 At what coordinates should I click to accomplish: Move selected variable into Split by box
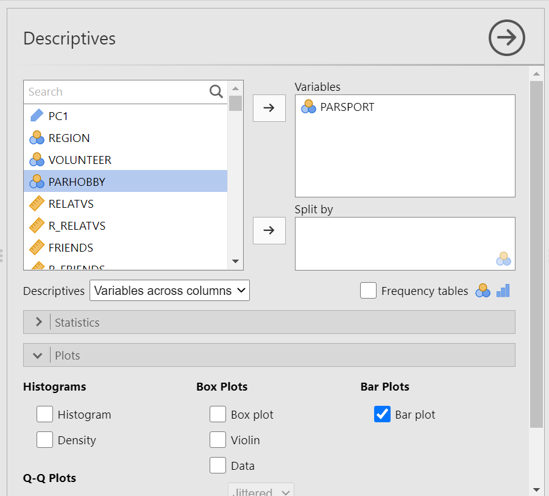click(269, 230)
